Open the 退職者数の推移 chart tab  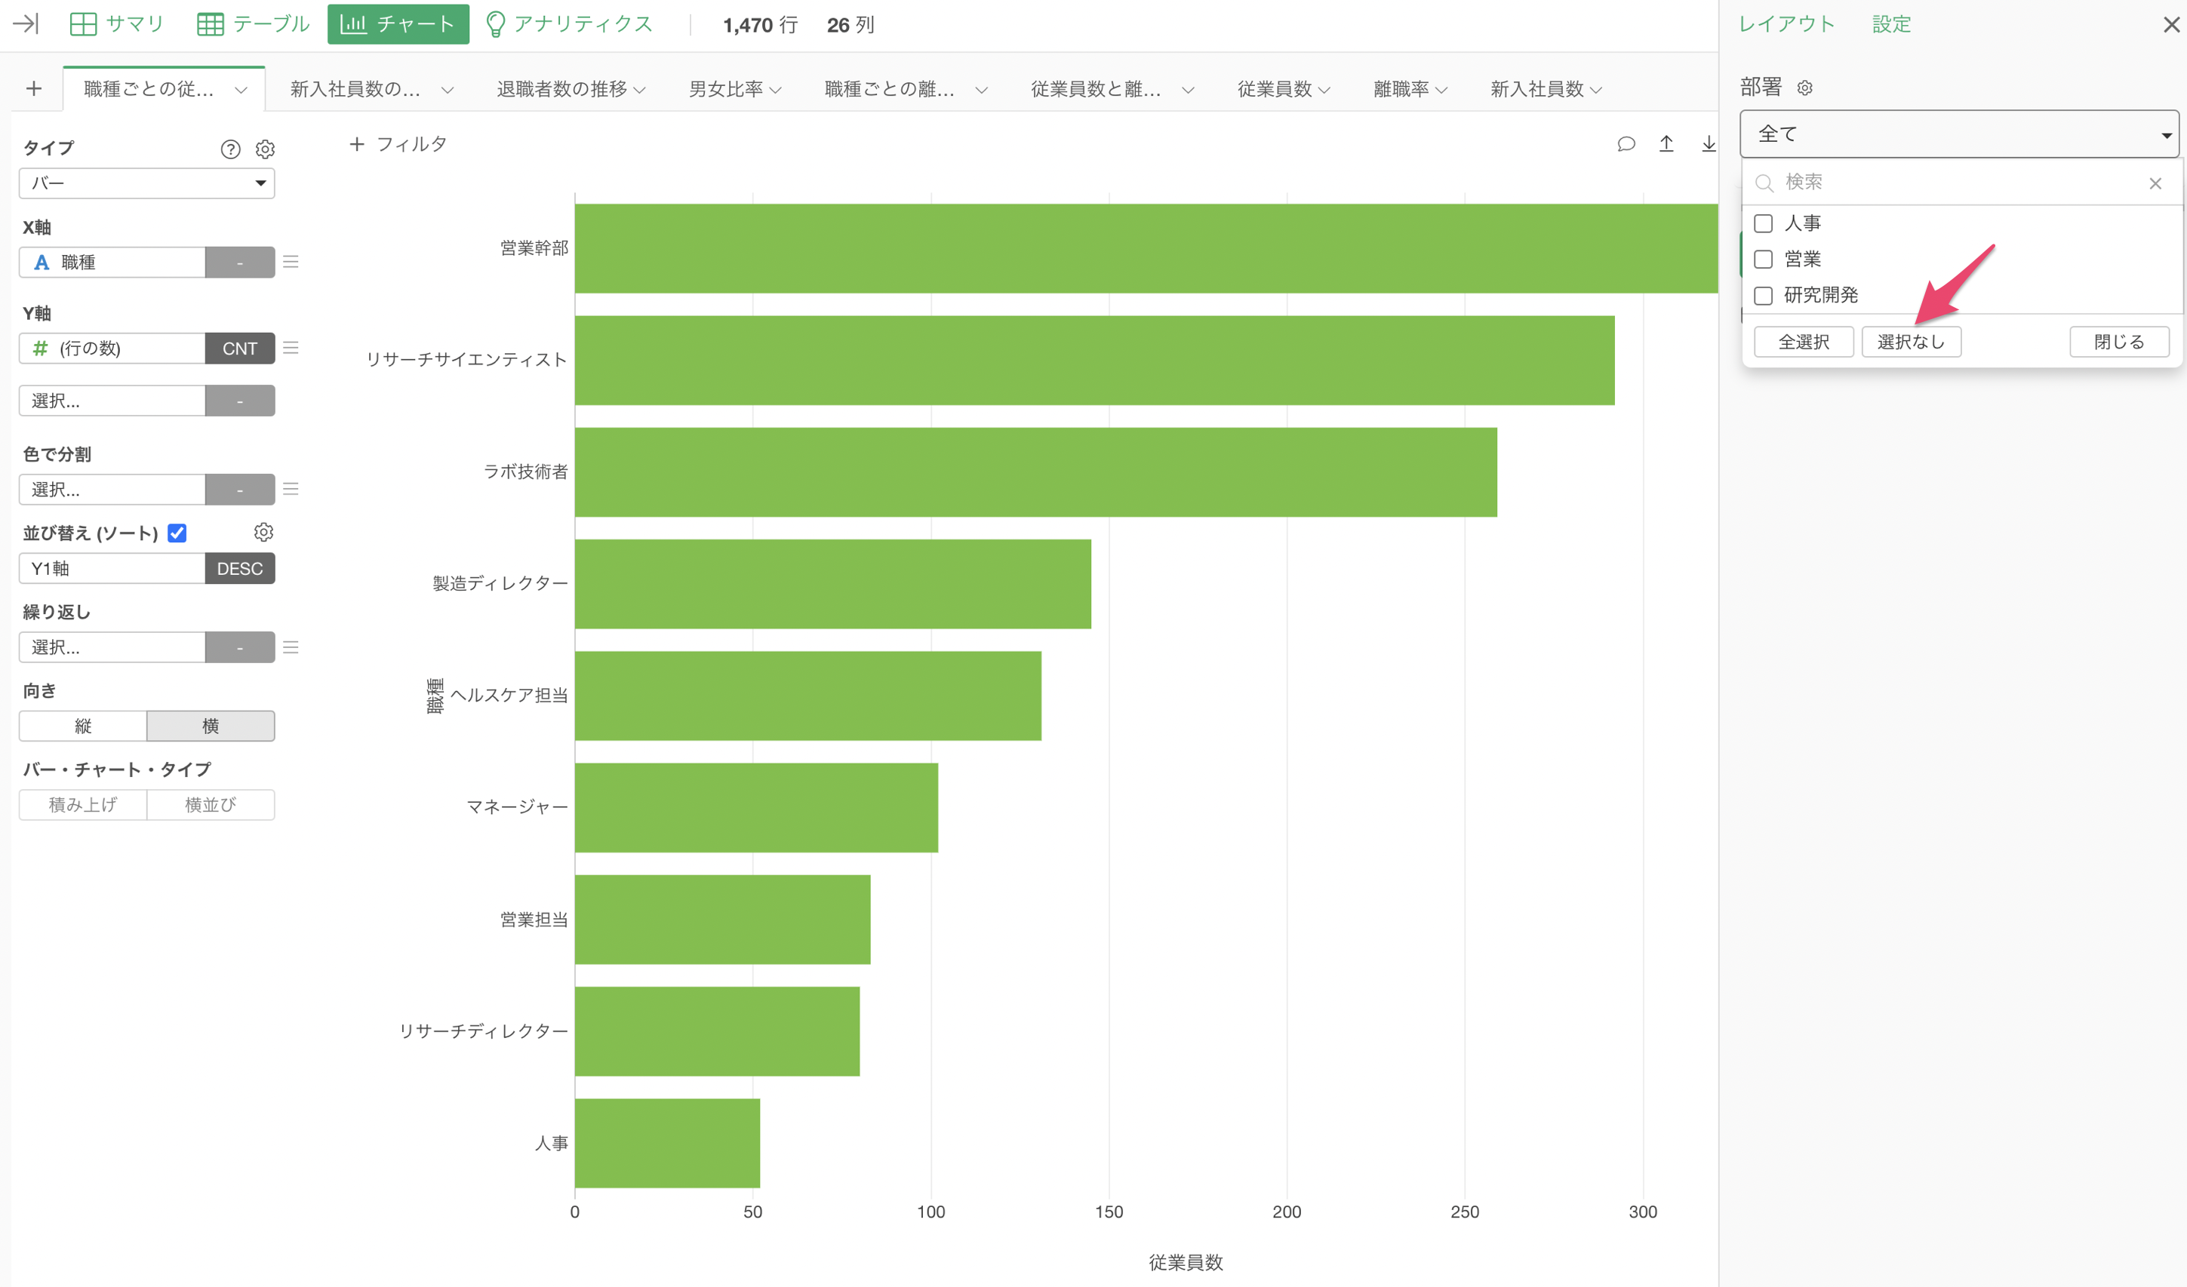click(x=561, y=88)
